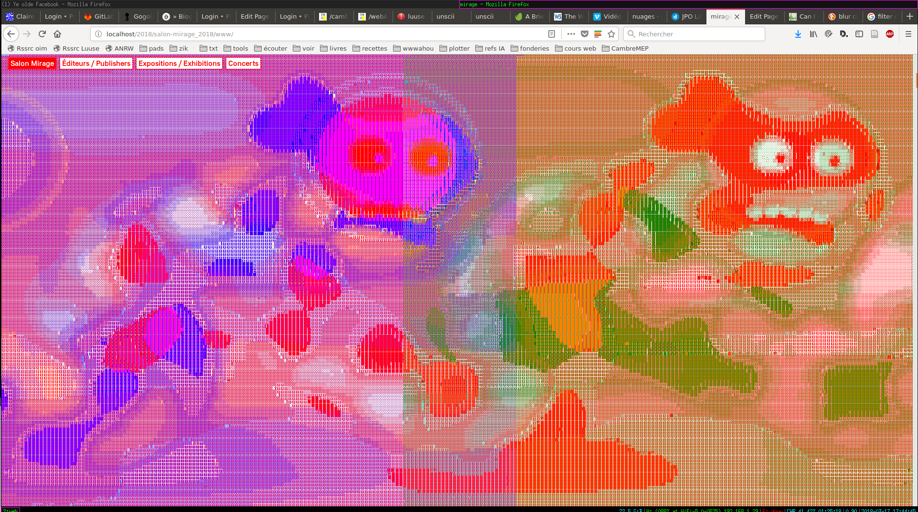Switch to the GitLab tab
This screenshot has height=512, width=918.
coord(99,16)
